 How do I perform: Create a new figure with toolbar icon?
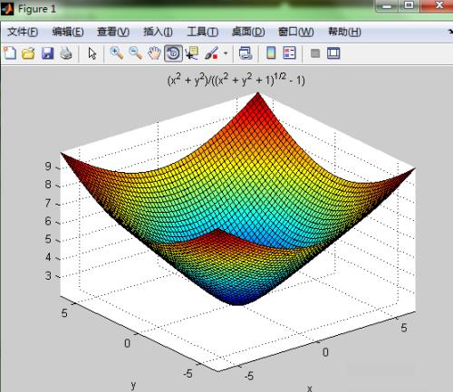click(x=10, y=53)
